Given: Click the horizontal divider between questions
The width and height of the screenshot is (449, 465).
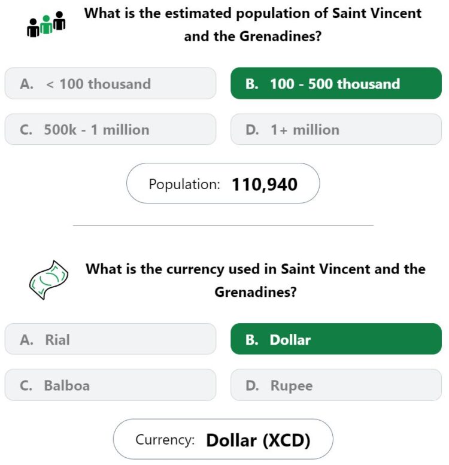Looking at the screenshot, I should (223, 226).
